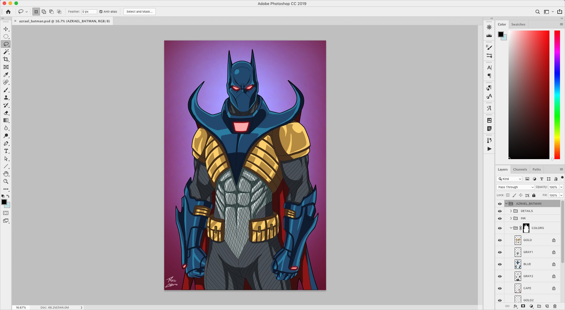
Task: Toggle the Anti-alias checkbox
Action: coord(101,12)
